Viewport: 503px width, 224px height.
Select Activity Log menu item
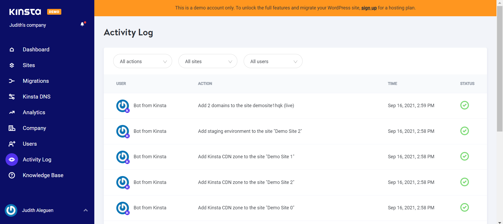(37, 160)
